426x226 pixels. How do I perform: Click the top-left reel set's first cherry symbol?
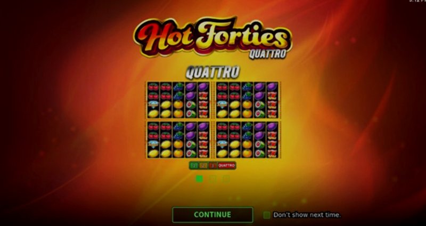click(x=153, y=87)
